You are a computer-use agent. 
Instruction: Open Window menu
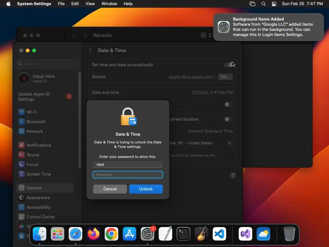click(109, 4)
